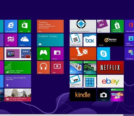Image resolution: width=134 pixels, height=116 pixels.
Task: Launch Microsoft Solitaire Collection tile
Action: click(x=76, y=68)
